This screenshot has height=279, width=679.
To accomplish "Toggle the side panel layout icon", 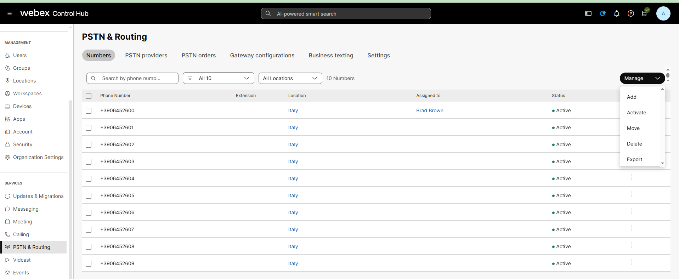I will pyautogui.click(x=588, y=13).
